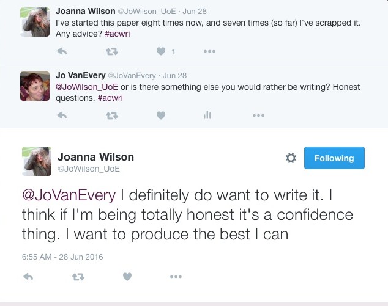
Task: Like the main expanded tweet
Action: pos(127,277)
